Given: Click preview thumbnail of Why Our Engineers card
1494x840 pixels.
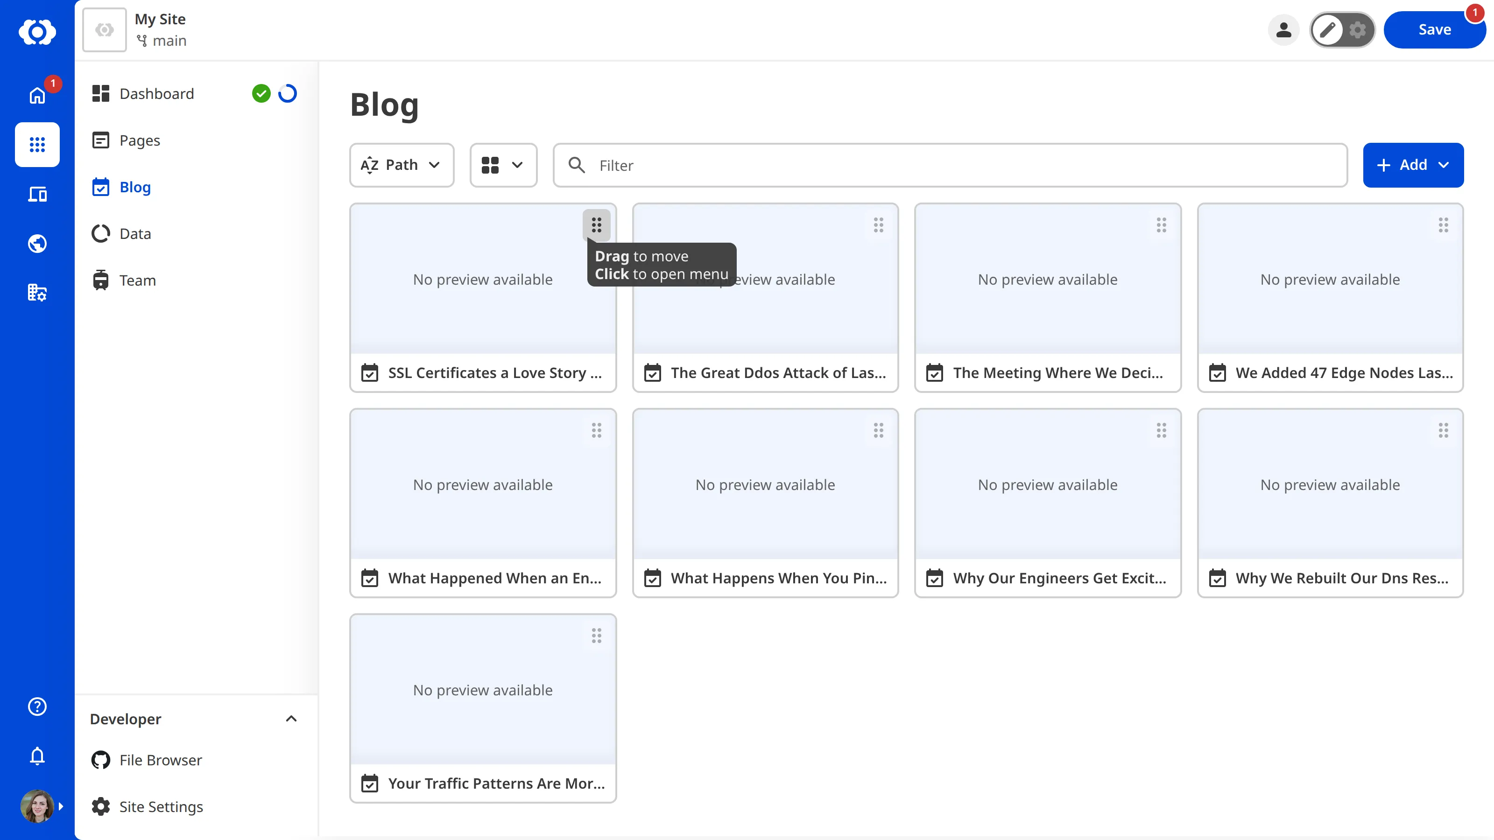Looking at the screenshot, I should 1047,485.
